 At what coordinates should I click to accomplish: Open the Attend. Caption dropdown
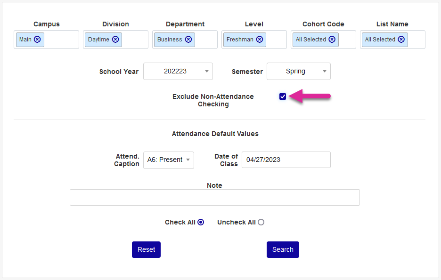coord(168,160)
